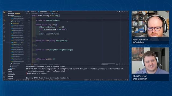Expand the Outline section

(x=10, y=70)
